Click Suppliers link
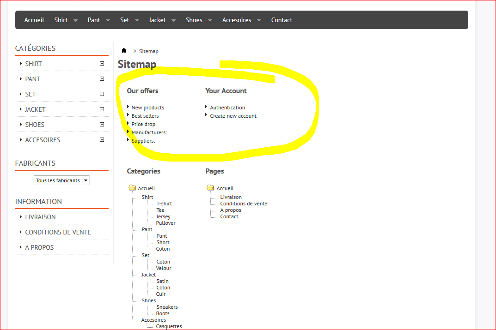 pos(143,141)
